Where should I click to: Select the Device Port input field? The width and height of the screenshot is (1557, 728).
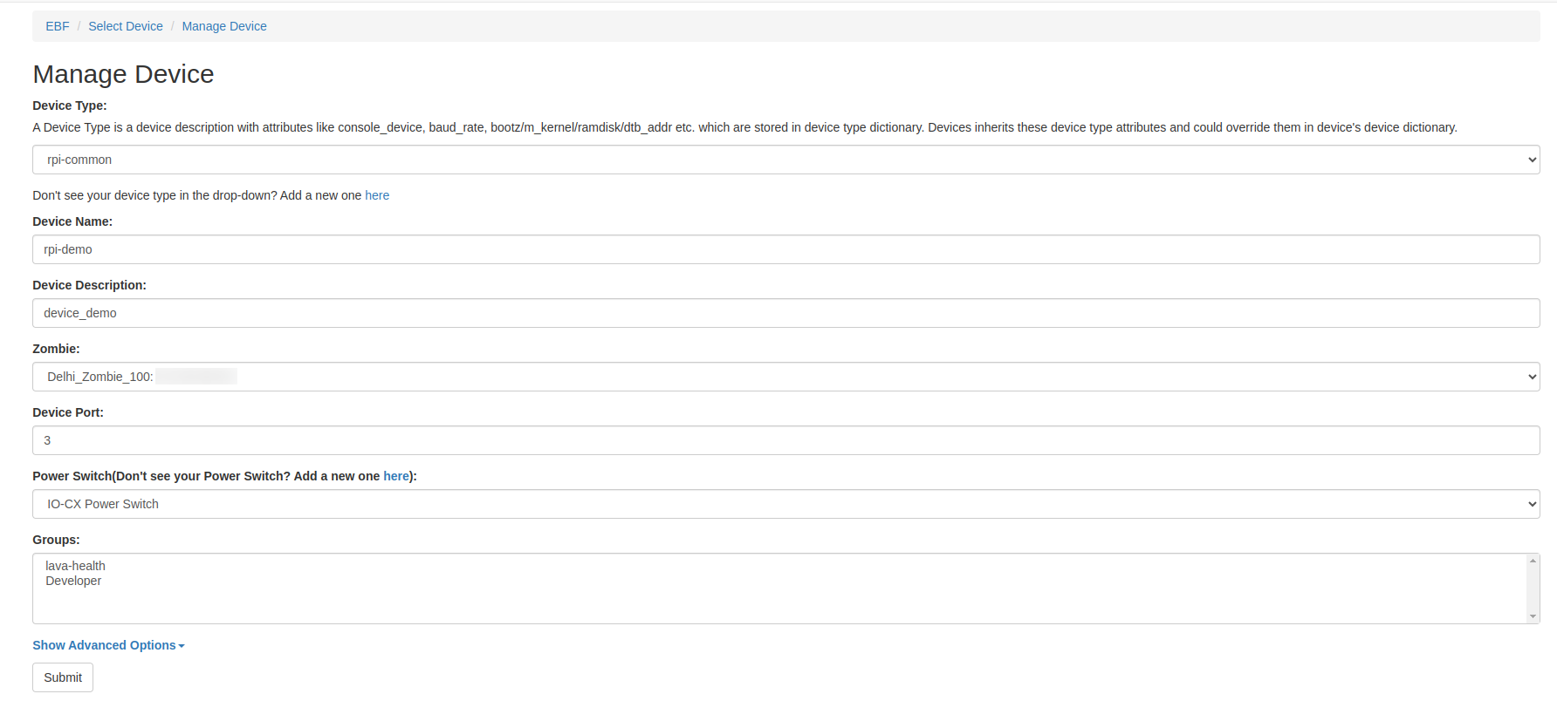(785, 440)
